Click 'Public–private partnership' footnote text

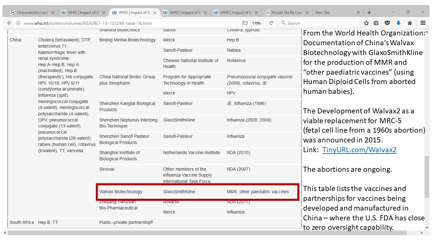(x=126, y=222)
